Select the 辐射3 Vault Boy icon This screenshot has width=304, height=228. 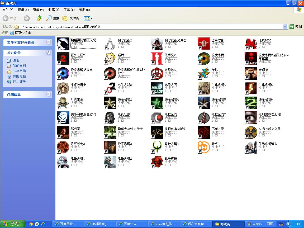(x=110, y=59)
